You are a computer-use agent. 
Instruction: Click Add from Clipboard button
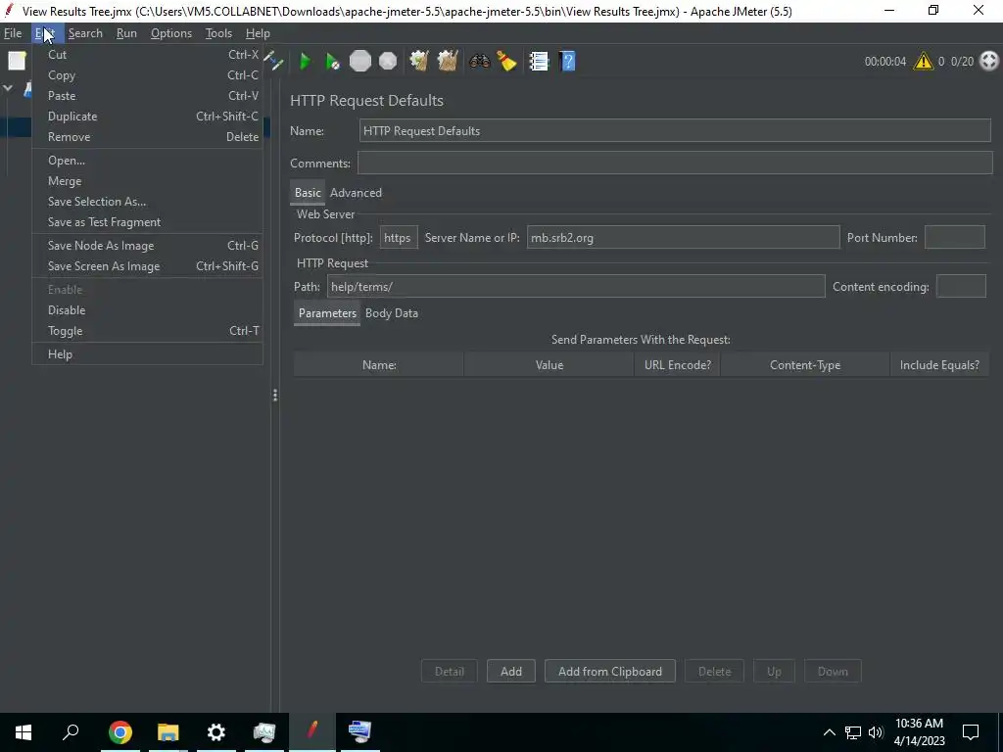pos(609,672)
